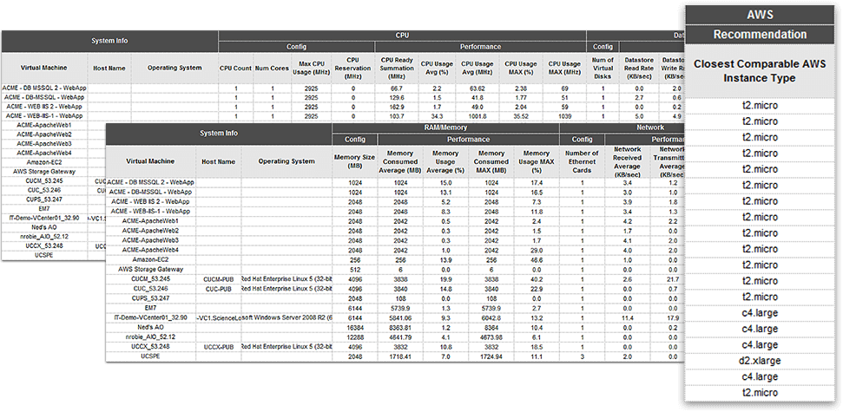Click the Num of Virtual Disks header
The height and width of the screenshot is (412, 843).
603,69
